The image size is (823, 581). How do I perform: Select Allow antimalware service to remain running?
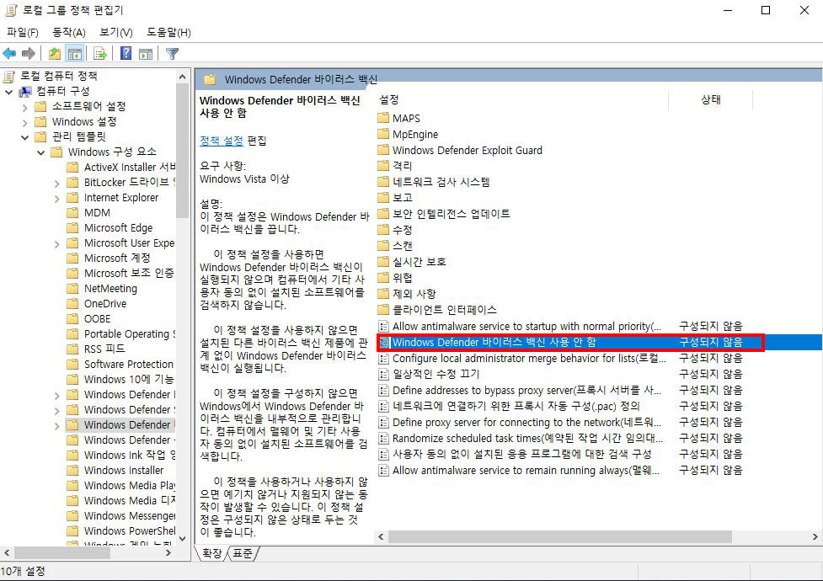click(559, 470)
